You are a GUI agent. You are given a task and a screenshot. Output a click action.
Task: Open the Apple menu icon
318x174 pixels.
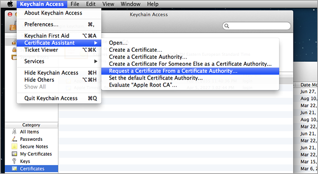[10, 4]
